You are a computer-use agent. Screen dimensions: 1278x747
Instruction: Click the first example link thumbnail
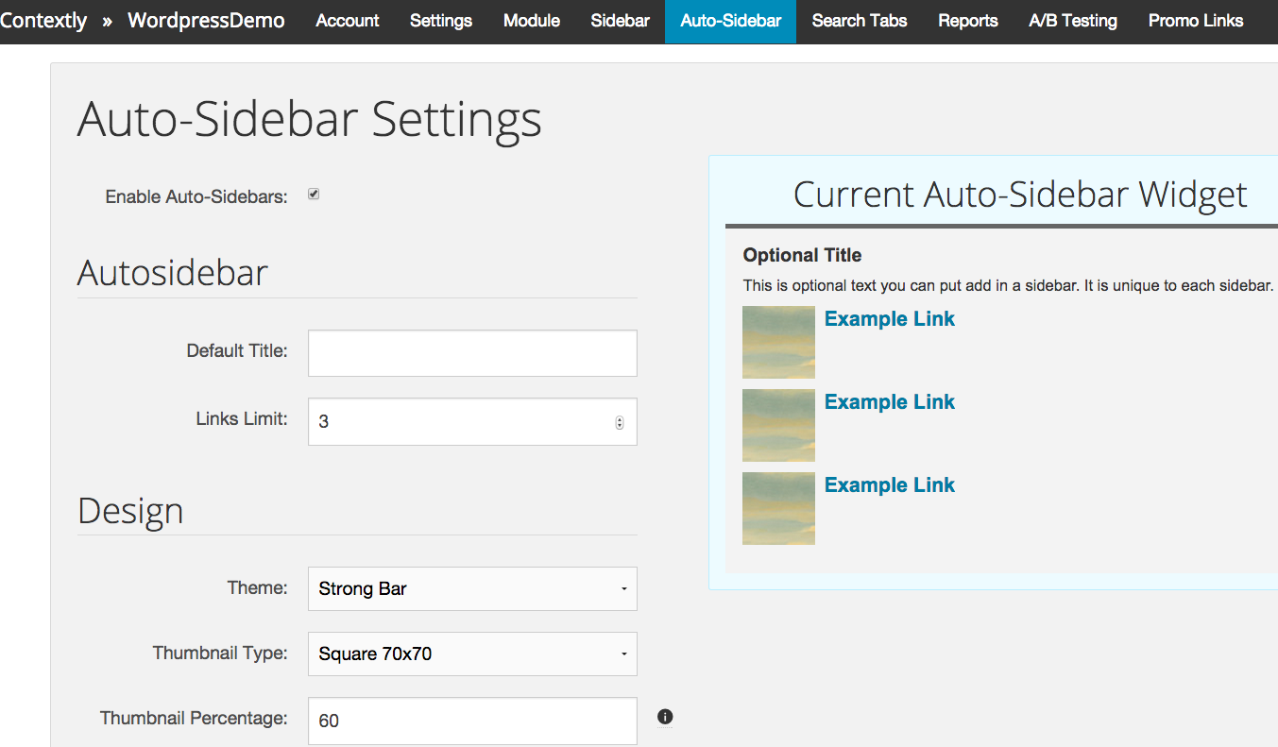[778, 342]
